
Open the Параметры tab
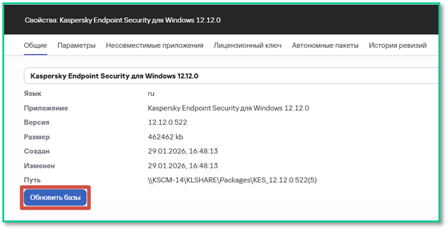coord(77,46)
